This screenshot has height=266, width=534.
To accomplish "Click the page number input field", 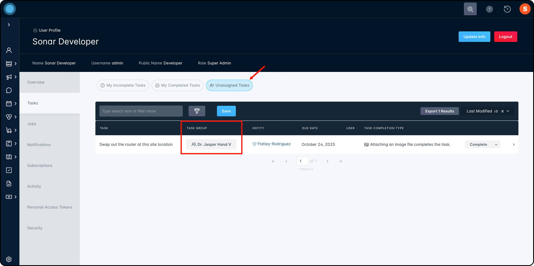I will [302, 161].
